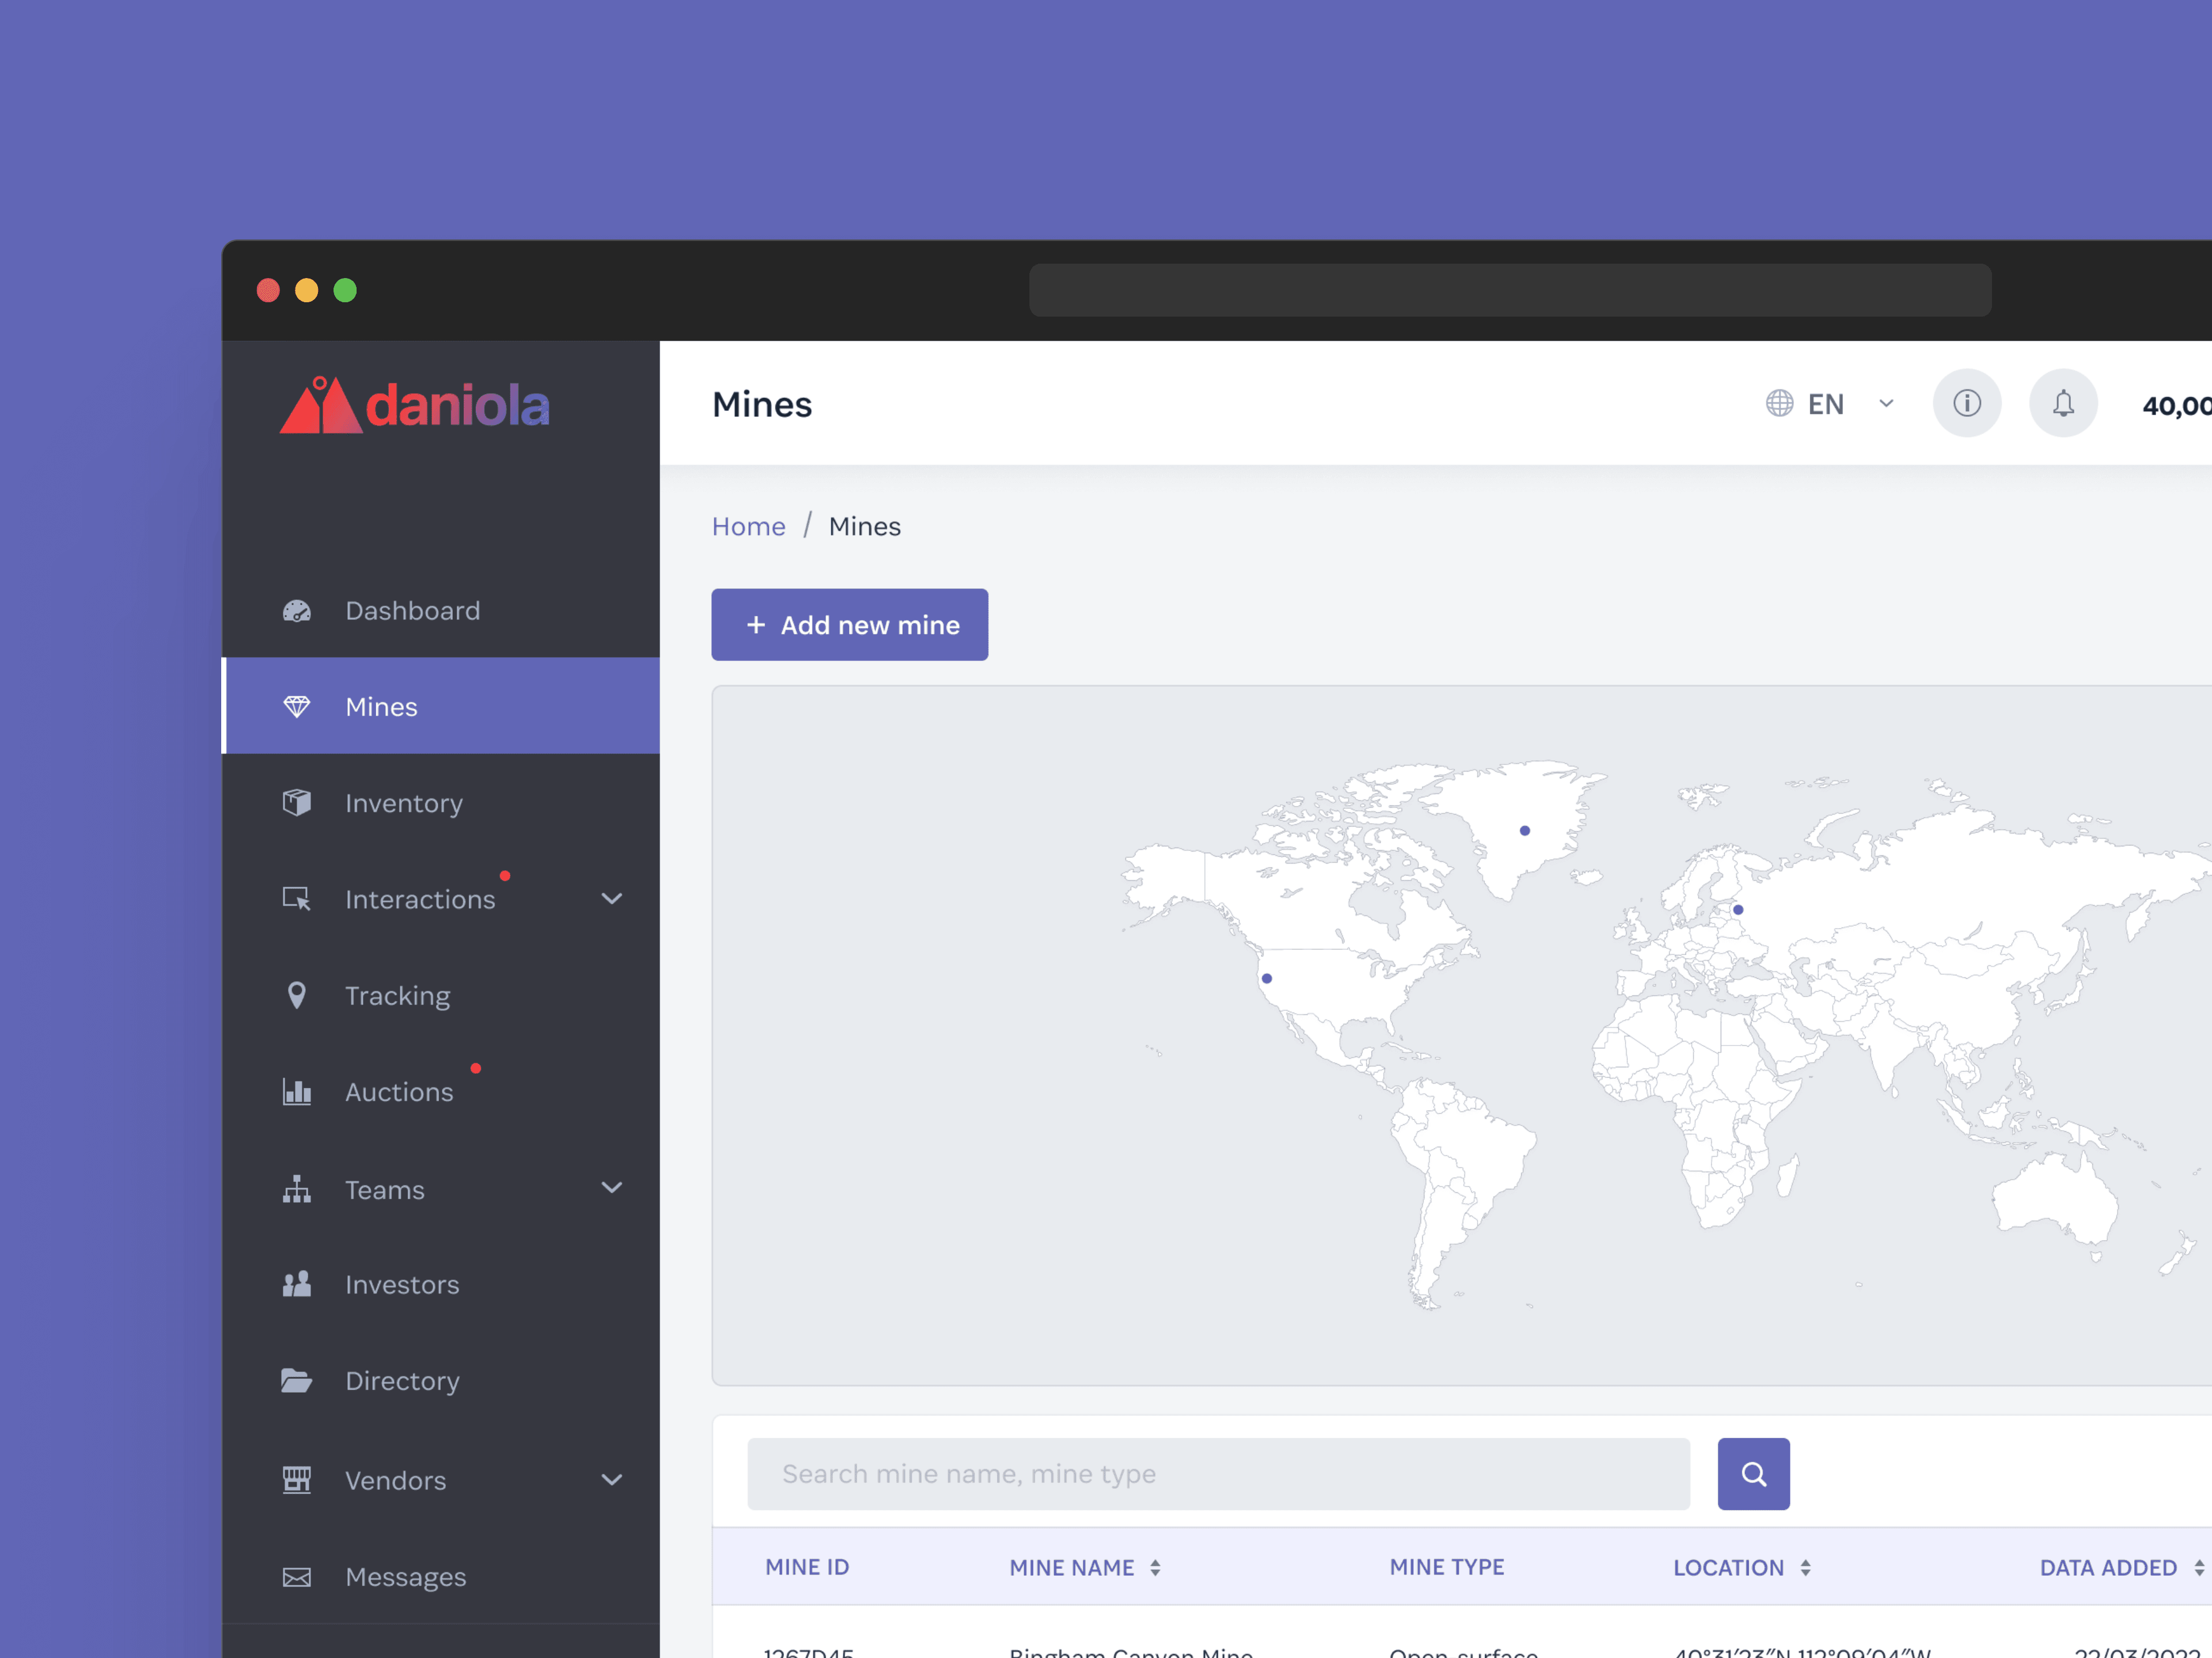Click the Mines breadcrumb text
Viewport: 2212px width, 1658px height.
point(865,527)
